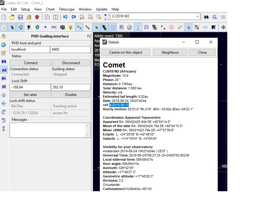Image resolution: width=266 pixels, height=208 pixels.
Task: Toggle object labels alpha icon
Action: tap(188, 27)
